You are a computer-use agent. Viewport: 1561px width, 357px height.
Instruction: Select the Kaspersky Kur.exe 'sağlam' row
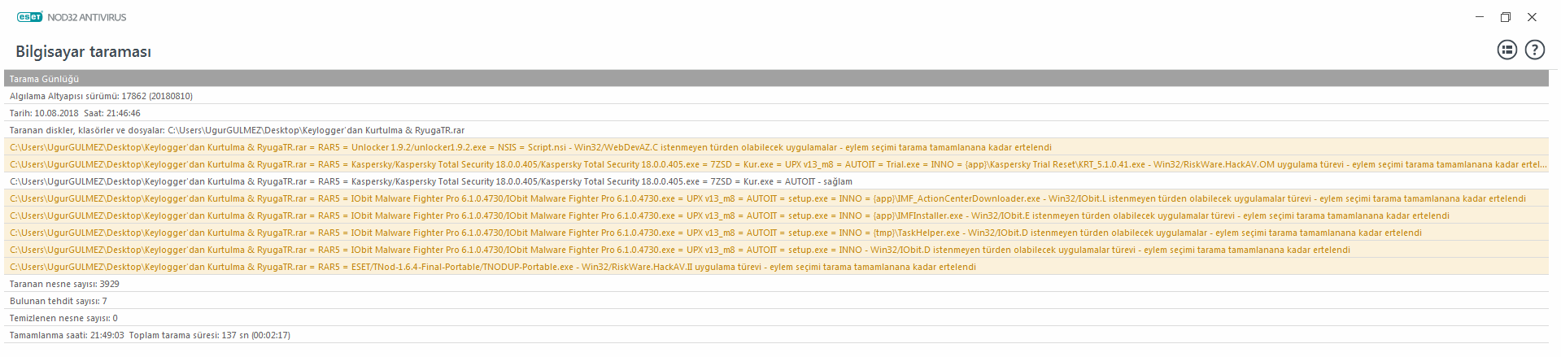[776, 181]
